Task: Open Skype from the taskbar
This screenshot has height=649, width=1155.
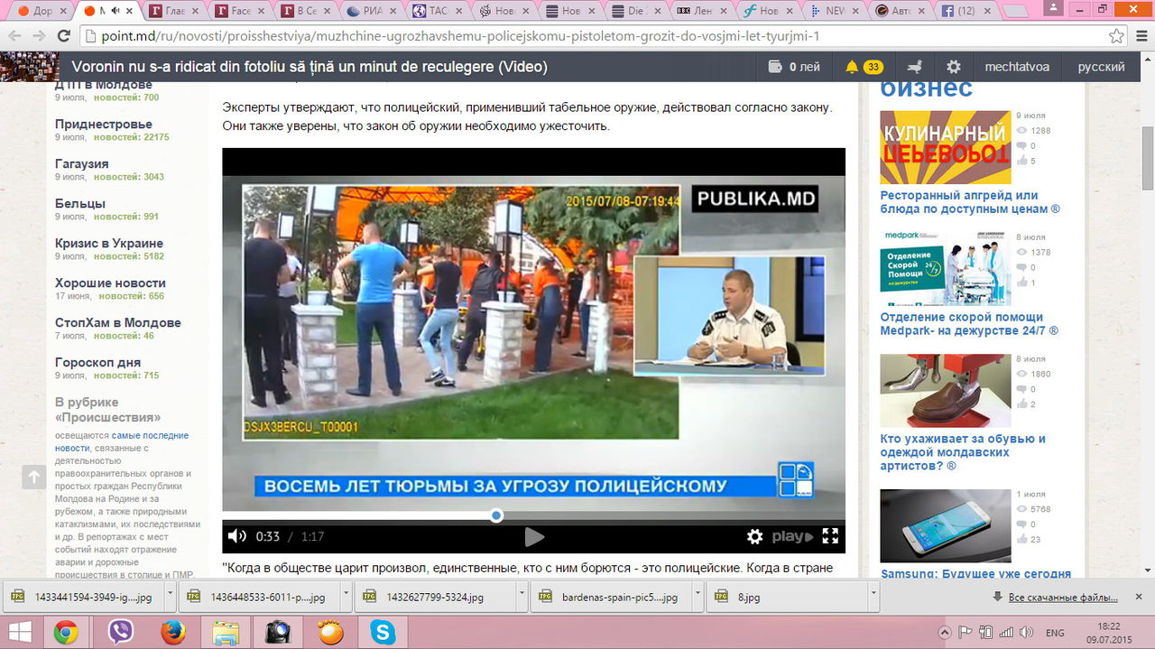Action: (383, 633)
